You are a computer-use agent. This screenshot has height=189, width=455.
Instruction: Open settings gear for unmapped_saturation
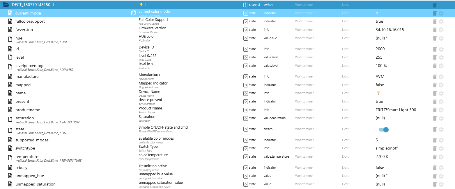tap(441, 184)
